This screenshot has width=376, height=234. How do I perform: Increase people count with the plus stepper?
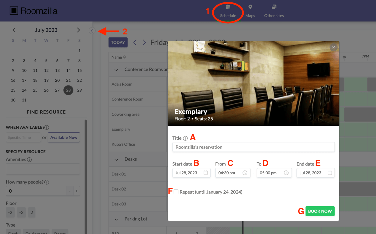pyautogui.click(x=76, y=191)
